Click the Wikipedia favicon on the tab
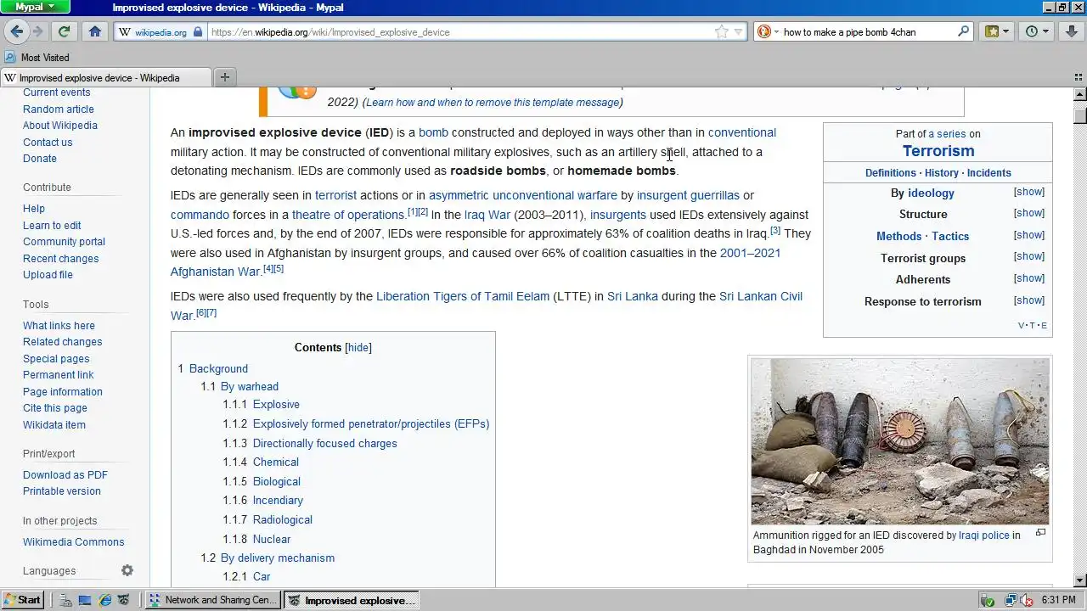Screen dimensions: 1087x611 (x=10, y=77)
